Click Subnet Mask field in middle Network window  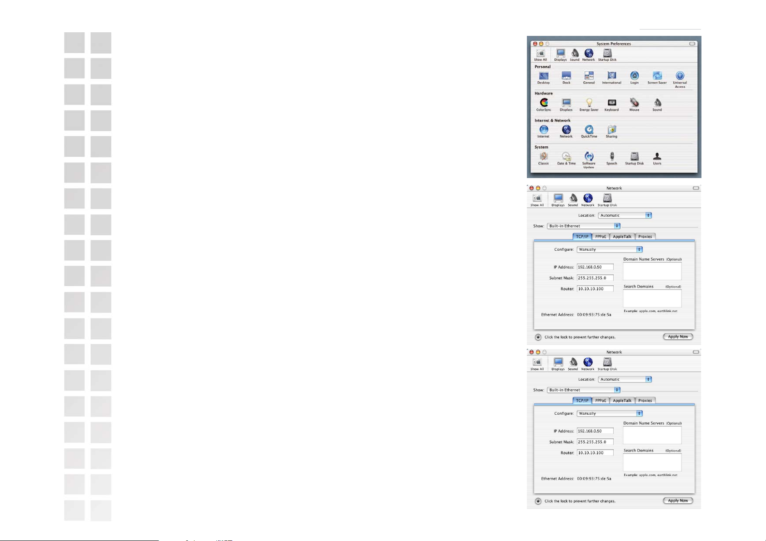tap(595, 278)
